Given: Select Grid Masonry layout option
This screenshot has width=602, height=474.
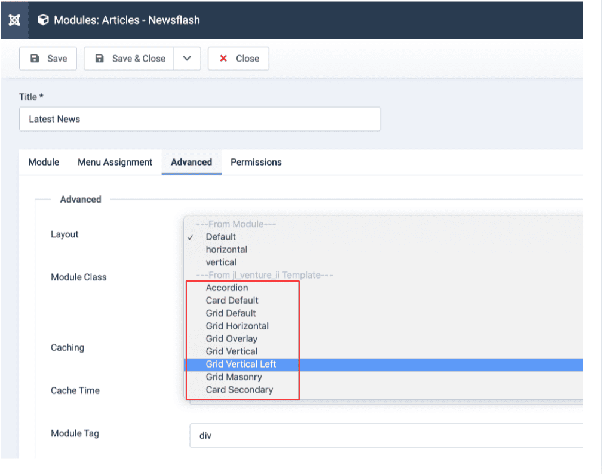Looking at the screenshot, I should coord(234,377).
